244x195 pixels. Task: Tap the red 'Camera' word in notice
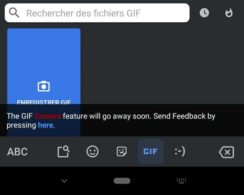48,116
